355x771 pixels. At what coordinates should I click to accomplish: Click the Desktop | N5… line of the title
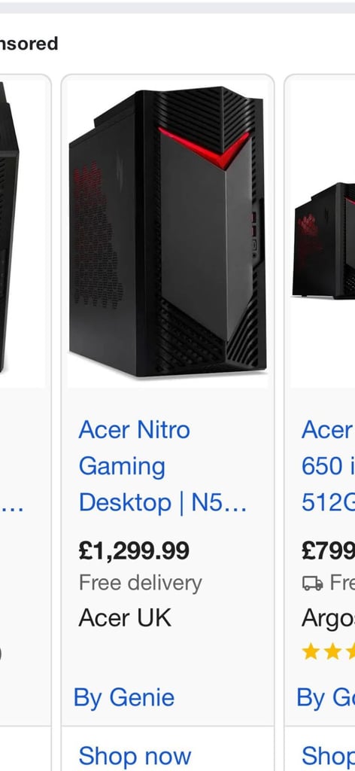coord(162,502)
